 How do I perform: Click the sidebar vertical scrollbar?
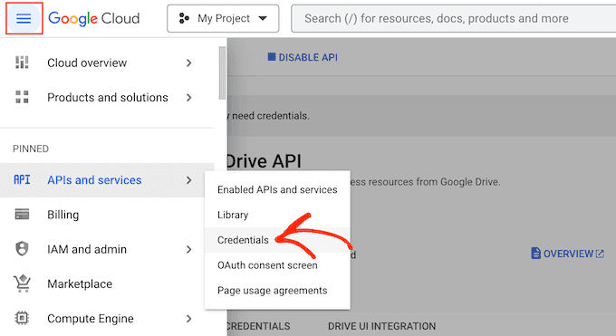(x=222, y=73)
